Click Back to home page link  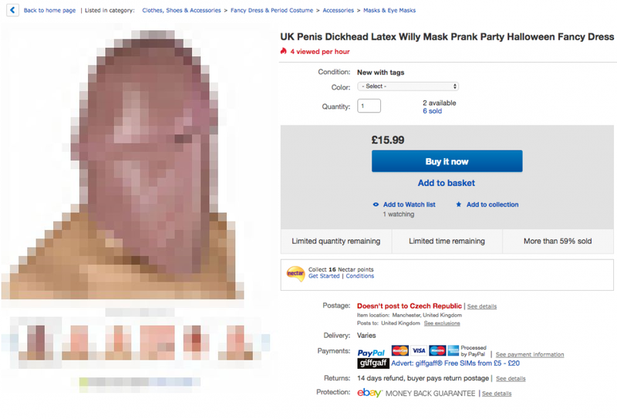coord(49,11)
